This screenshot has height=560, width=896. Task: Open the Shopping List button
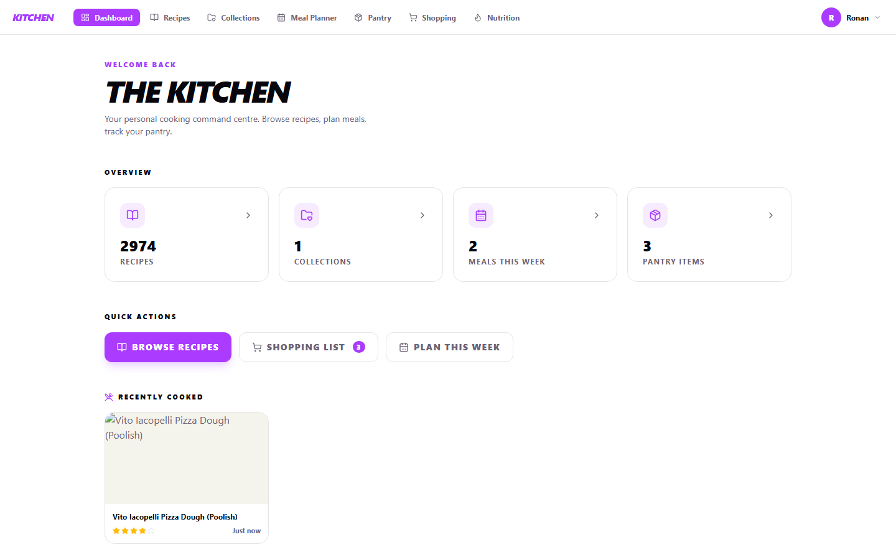click(x=309, y=347)
